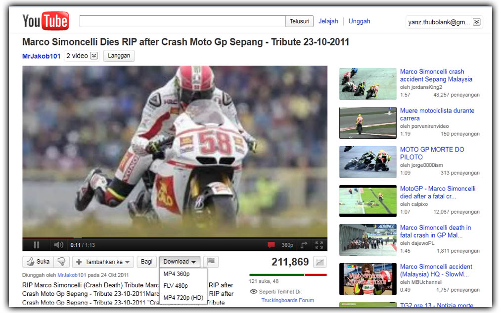
Task: Click the expand player size icon
Action: tap(304, 245)
